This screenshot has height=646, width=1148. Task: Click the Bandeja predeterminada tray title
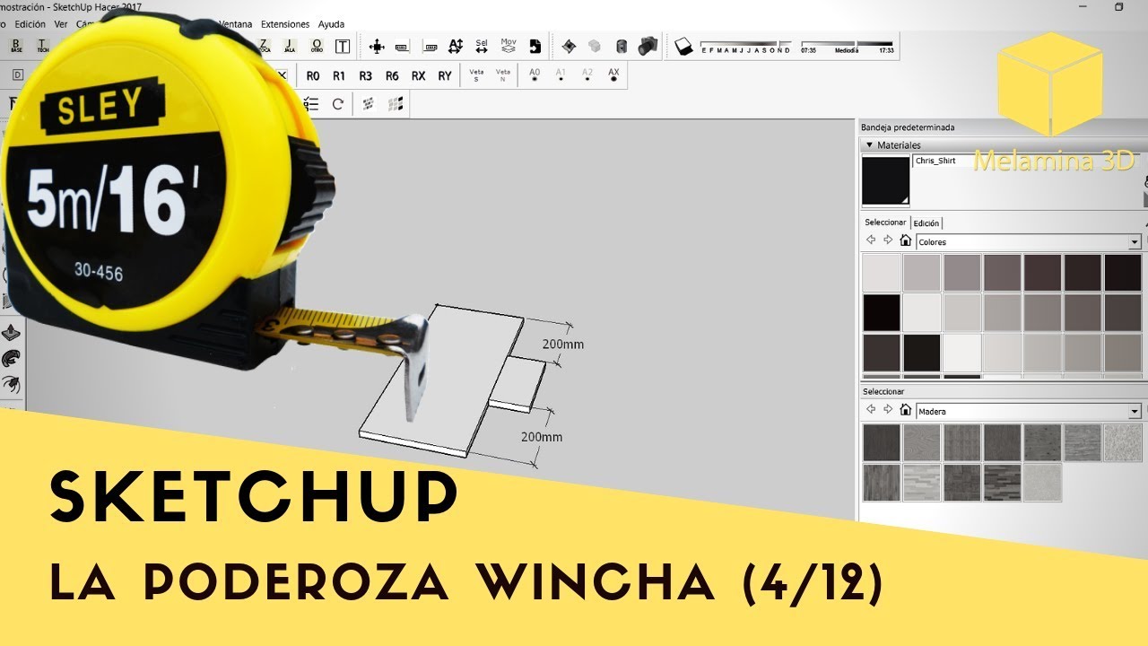click(908, 127)
